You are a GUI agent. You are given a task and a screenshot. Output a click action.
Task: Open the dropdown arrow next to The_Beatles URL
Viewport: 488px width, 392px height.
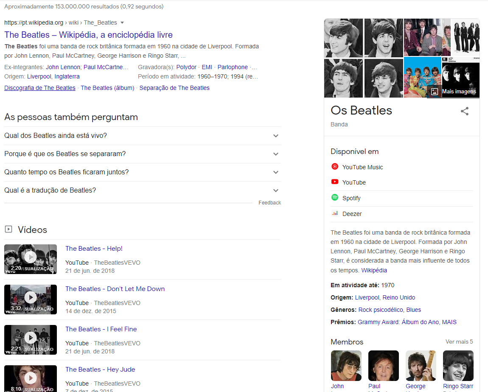pyautogui.click(x=122, y=23)
